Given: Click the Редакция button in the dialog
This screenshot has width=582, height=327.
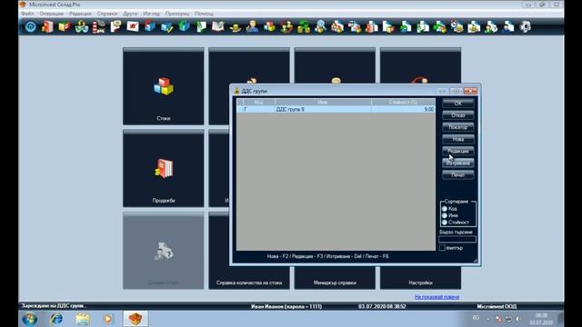Looking at the screenshot, I should [x=458, y=151].
